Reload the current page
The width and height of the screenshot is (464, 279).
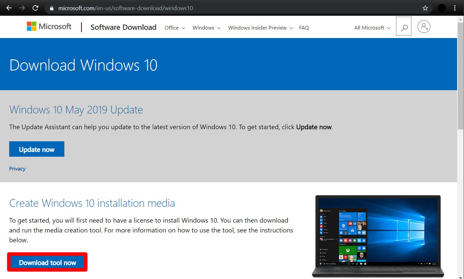[x=35, y=8]
